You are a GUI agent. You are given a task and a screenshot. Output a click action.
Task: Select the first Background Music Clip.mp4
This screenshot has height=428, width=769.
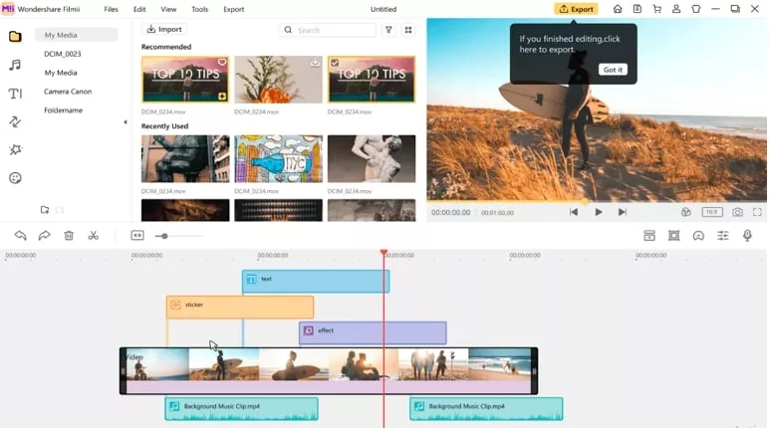tap(241, 409)
